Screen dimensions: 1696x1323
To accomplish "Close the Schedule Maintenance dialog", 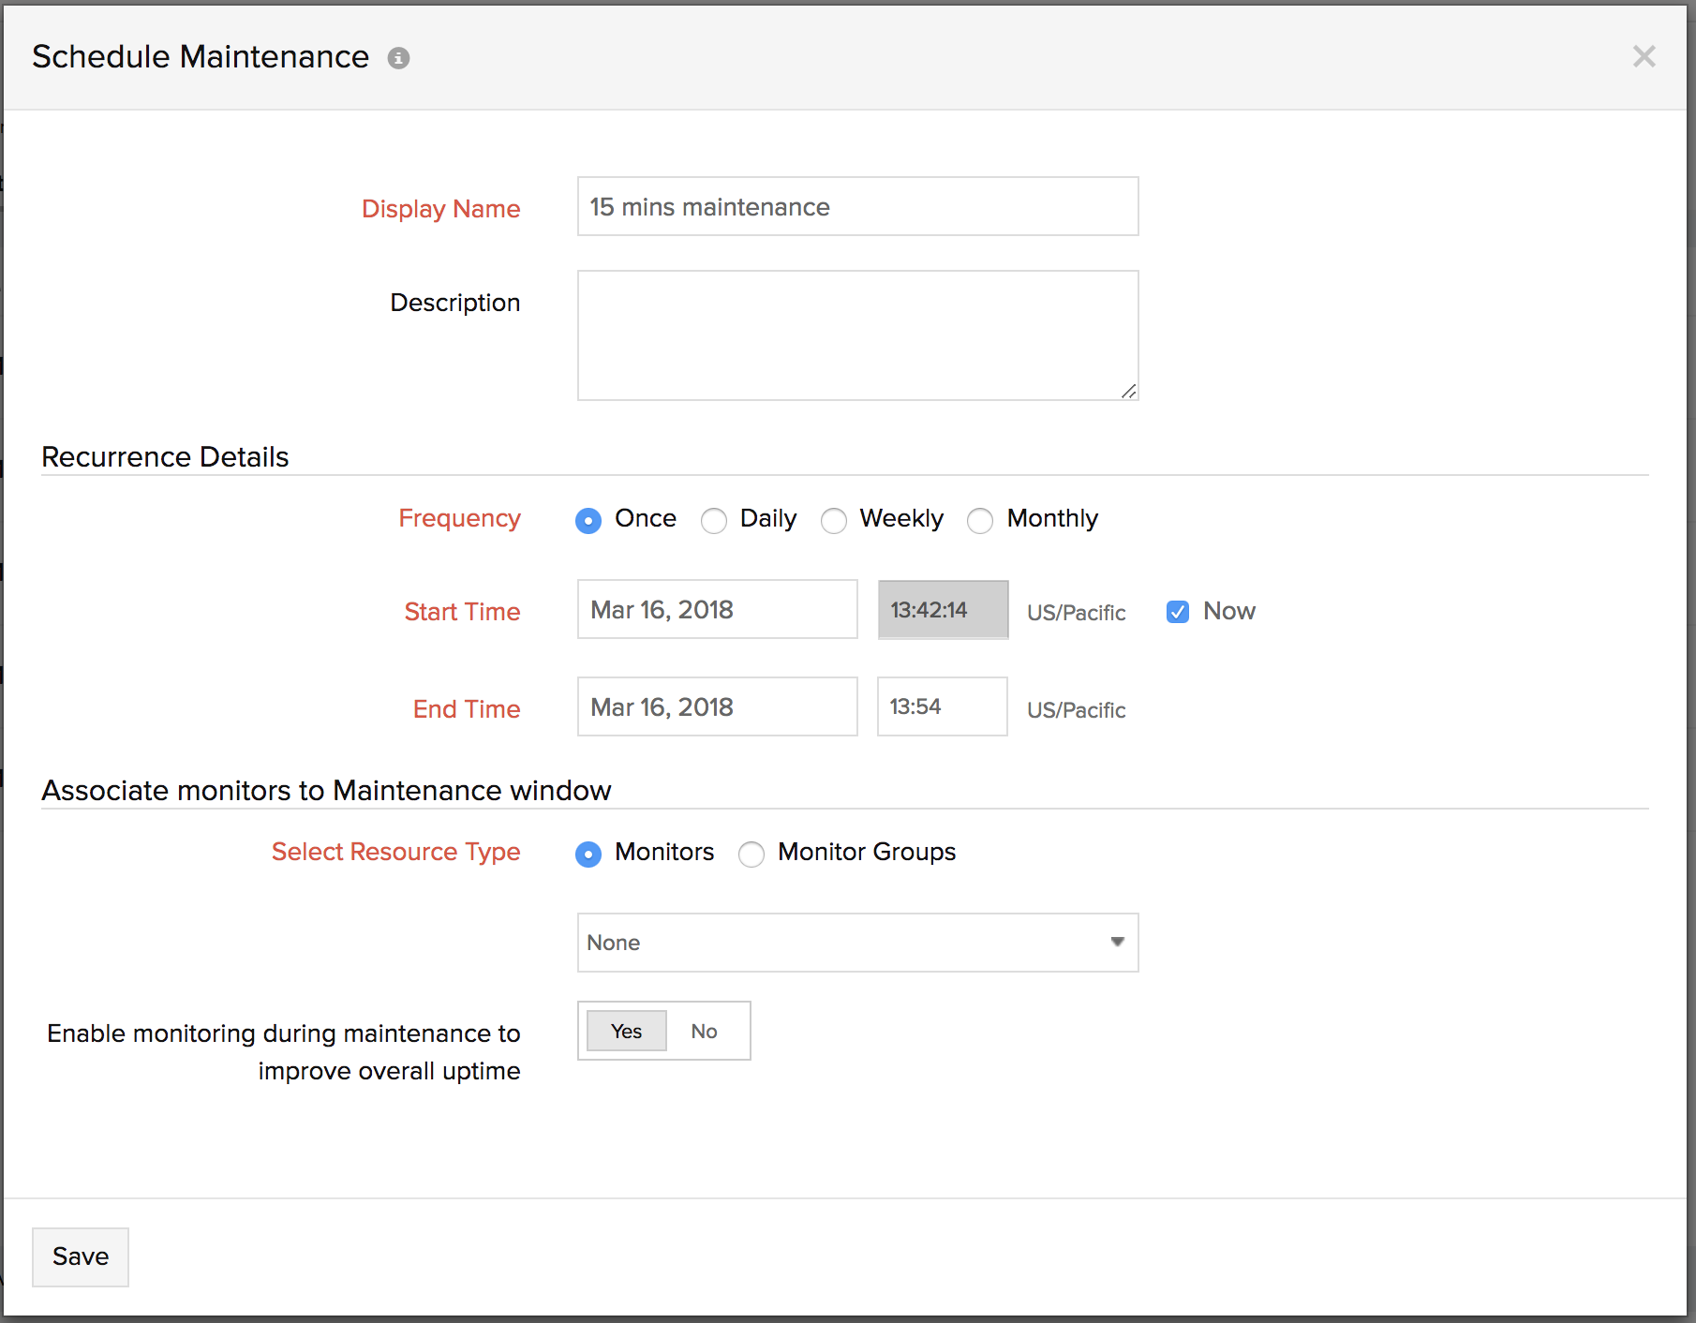I will [1644, 57].
